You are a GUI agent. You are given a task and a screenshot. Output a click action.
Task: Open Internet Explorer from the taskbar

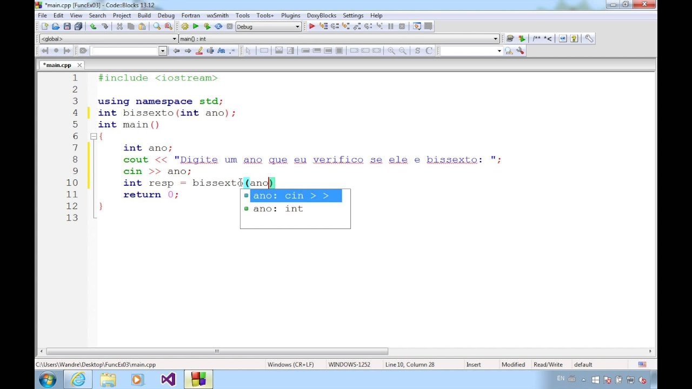78,380
